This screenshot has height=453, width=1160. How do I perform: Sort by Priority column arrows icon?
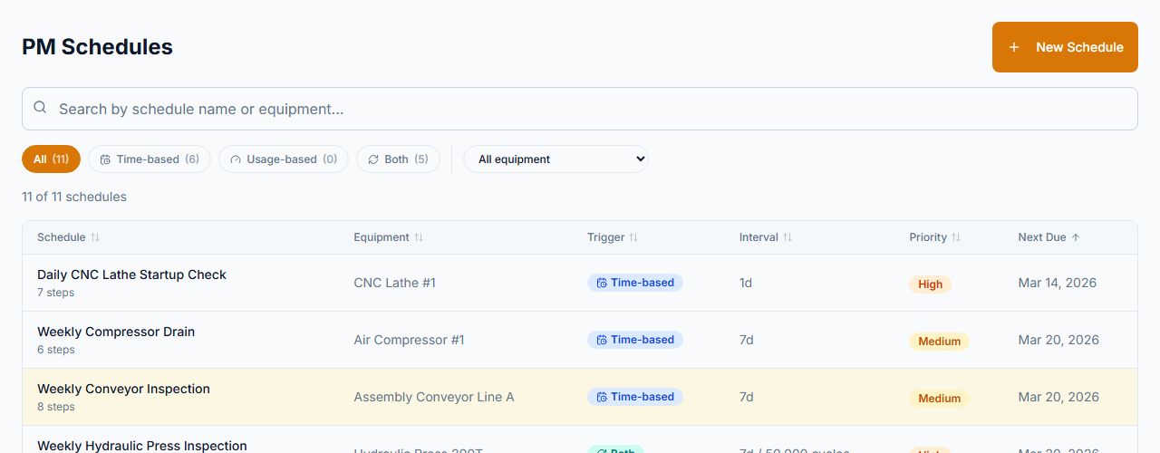tap(956, 237)
